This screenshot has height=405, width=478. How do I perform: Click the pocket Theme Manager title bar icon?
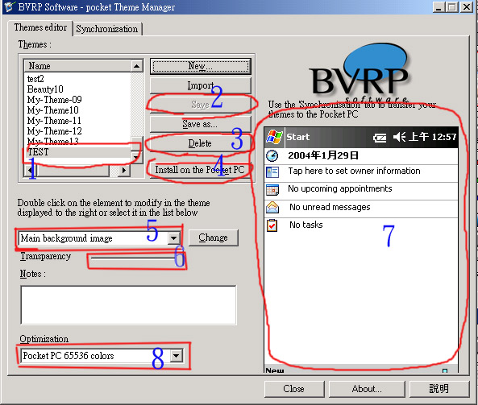[x=9, y=6]
